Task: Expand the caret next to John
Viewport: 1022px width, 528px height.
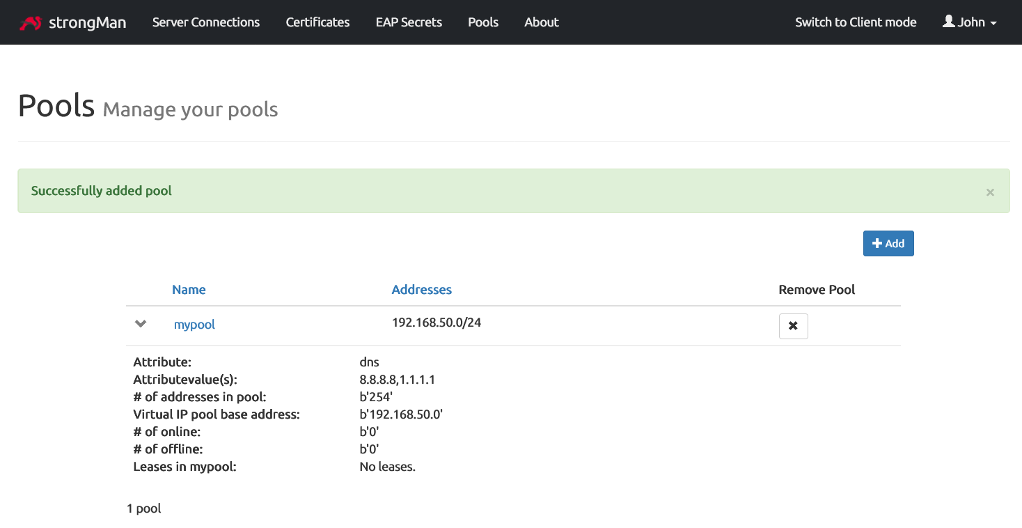Action: coord(993,23)
